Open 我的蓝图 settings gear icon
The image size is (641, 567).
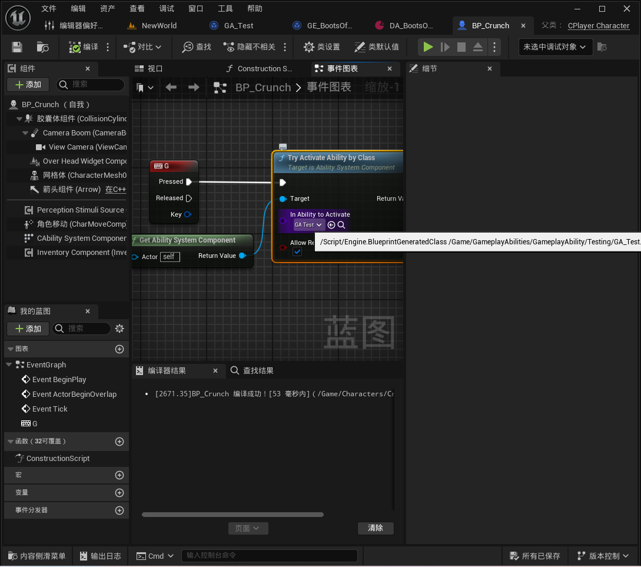coord(119,329)
